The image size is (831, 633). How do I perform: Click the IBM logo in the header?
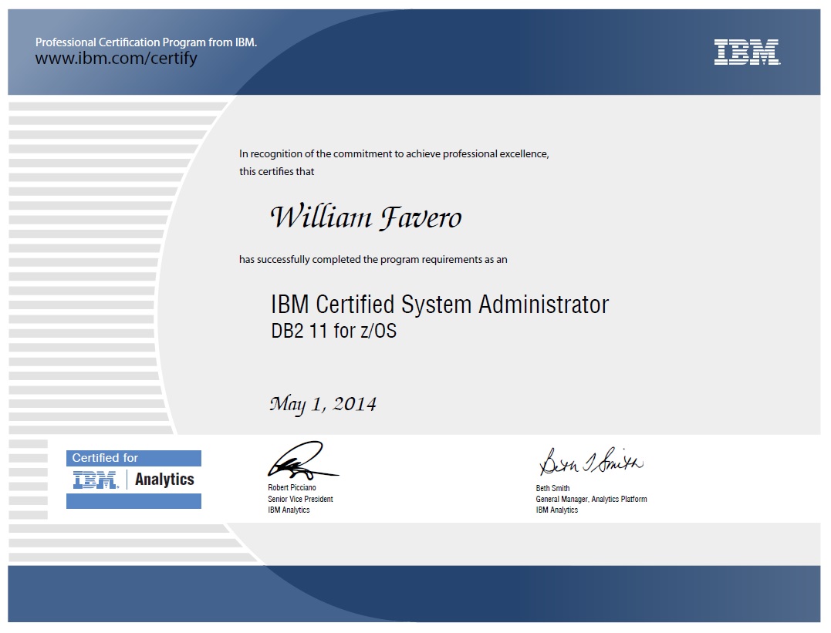coord(747,52)
